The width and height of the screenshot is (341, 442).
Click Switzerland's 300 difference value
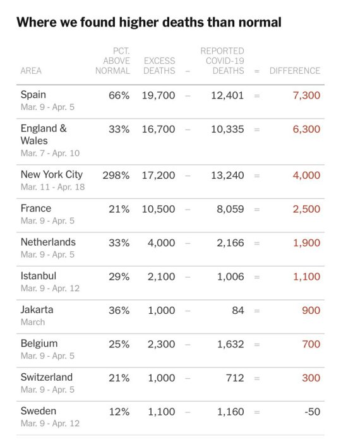pyautogui.click(x=311, y=378)
